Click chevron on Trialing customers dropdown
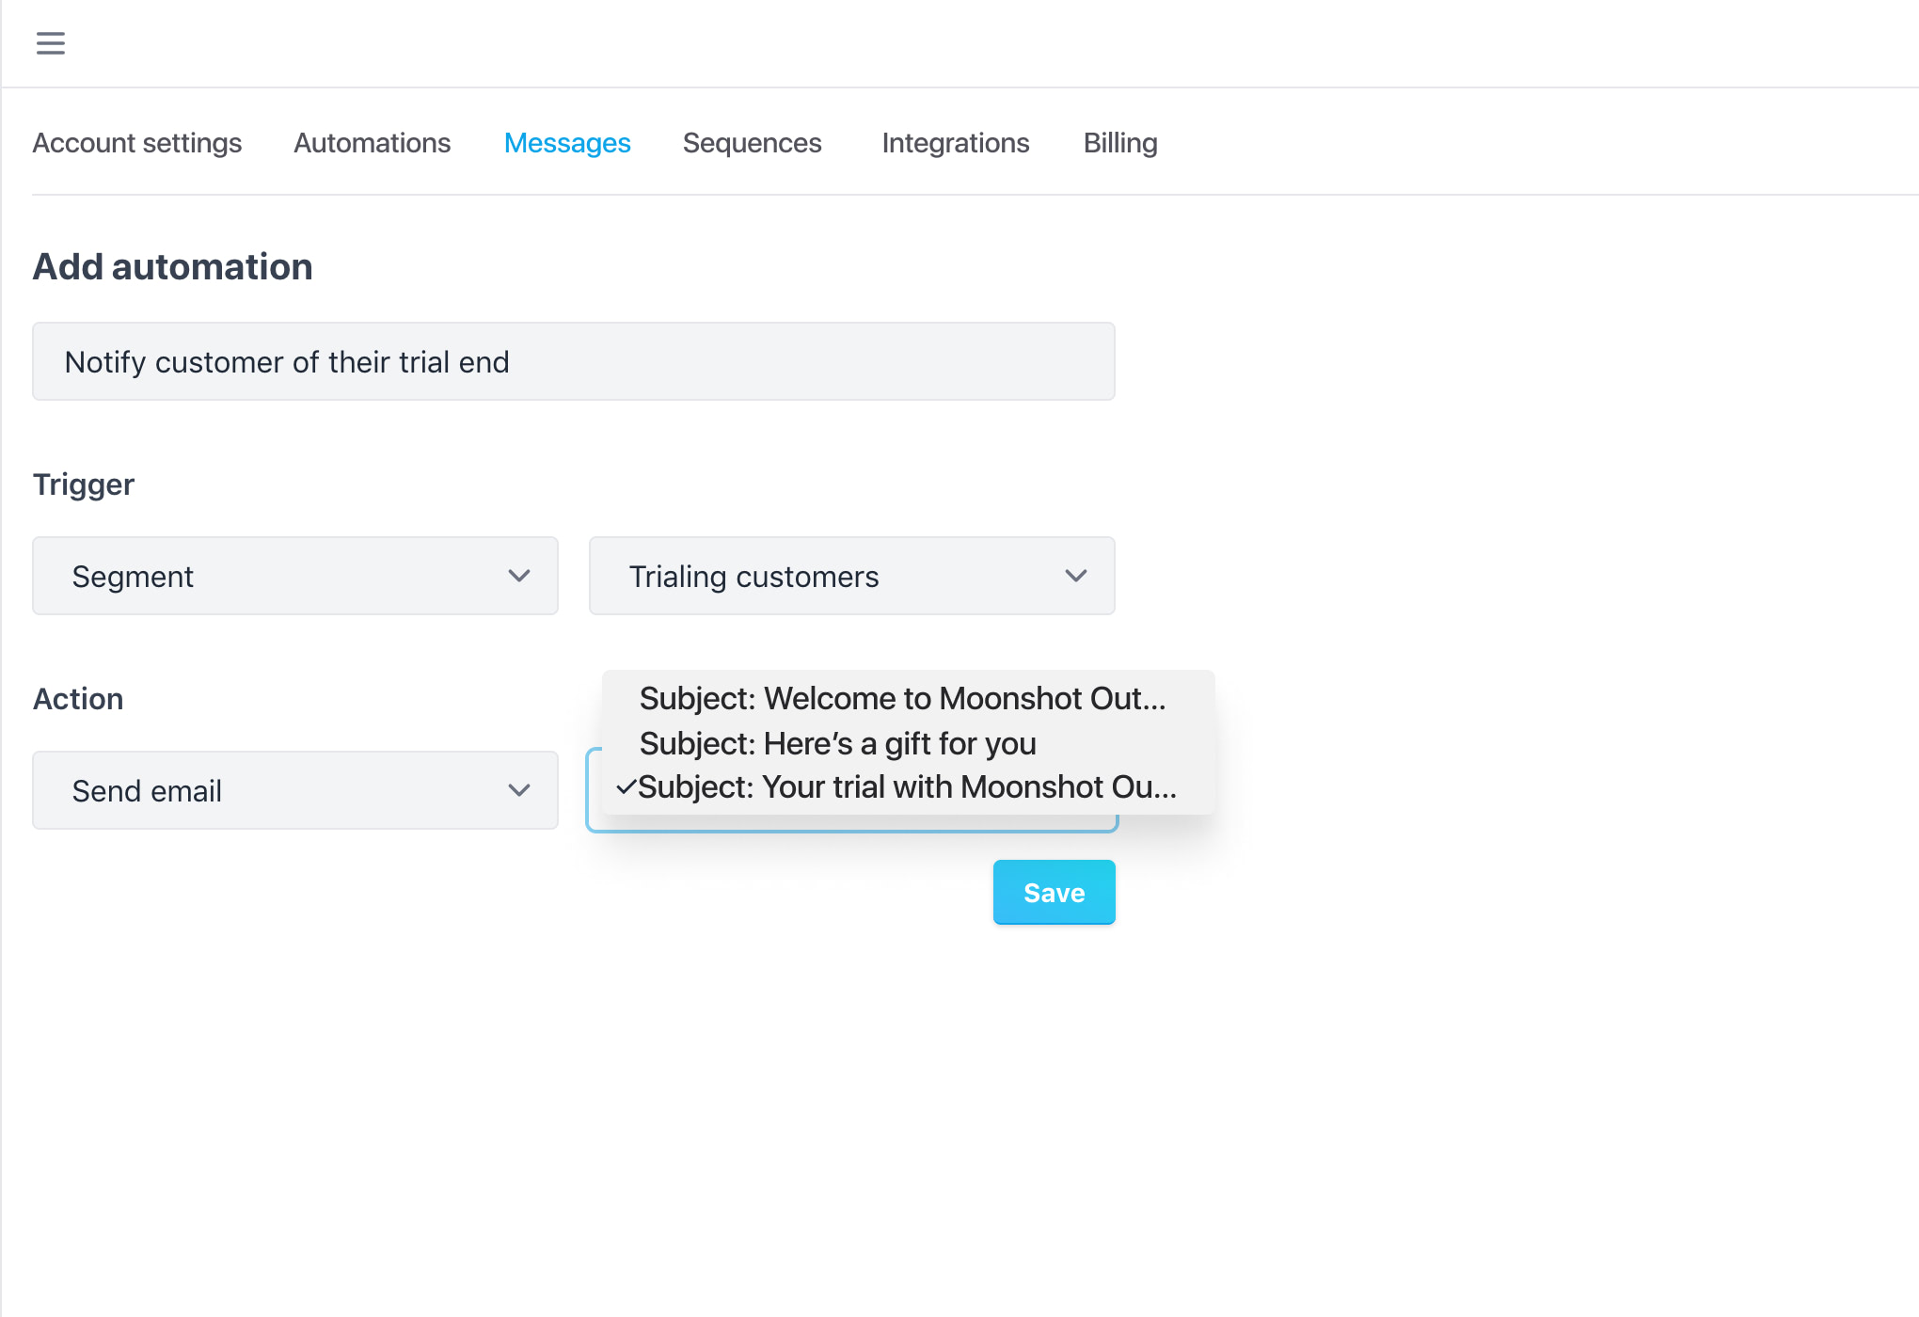Image resolution: width=1919 pixels, height=1317 pixels. pos(1076,576)
